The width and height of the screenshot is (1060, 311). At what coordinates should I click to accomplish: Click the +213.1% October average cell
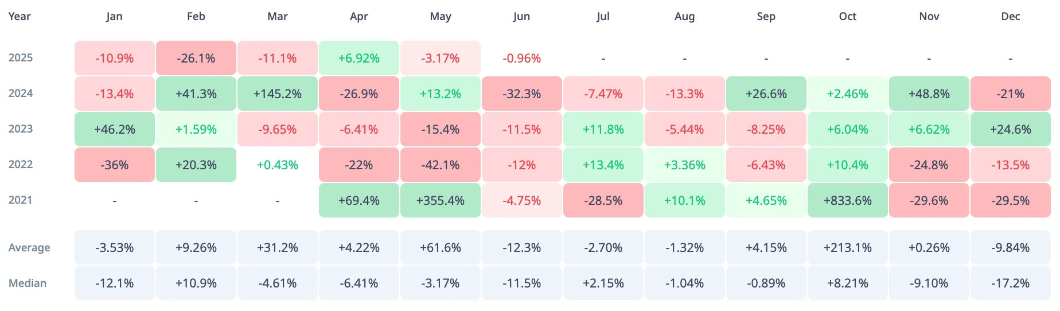tap(847, 248)
